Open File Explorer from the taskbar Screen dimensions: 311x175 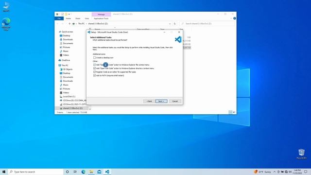click(x=91, y=172)
